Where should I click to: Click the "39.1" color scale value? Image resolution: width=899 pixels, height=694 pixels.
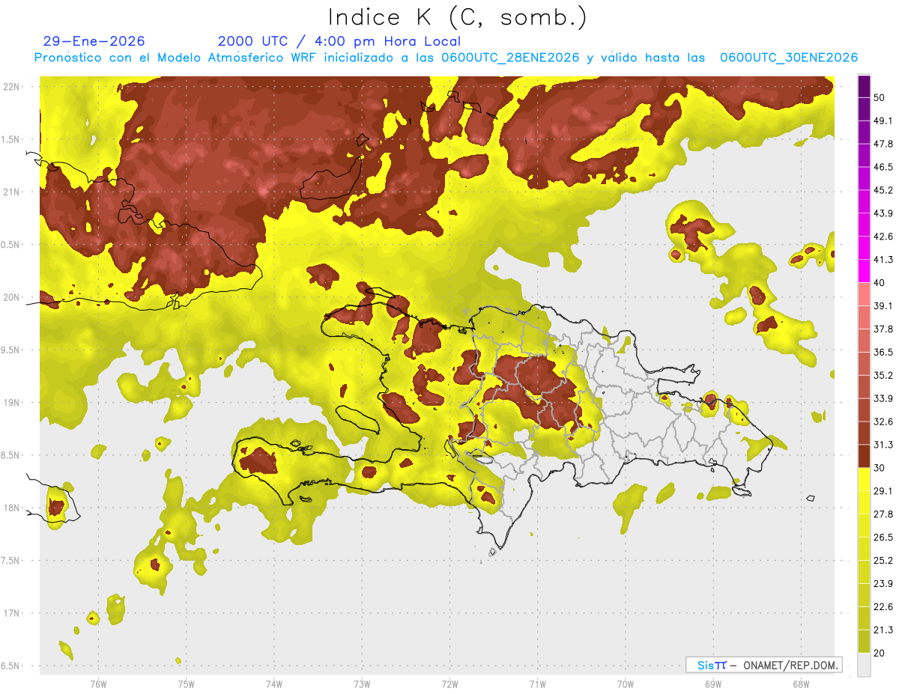coord(883,306)
